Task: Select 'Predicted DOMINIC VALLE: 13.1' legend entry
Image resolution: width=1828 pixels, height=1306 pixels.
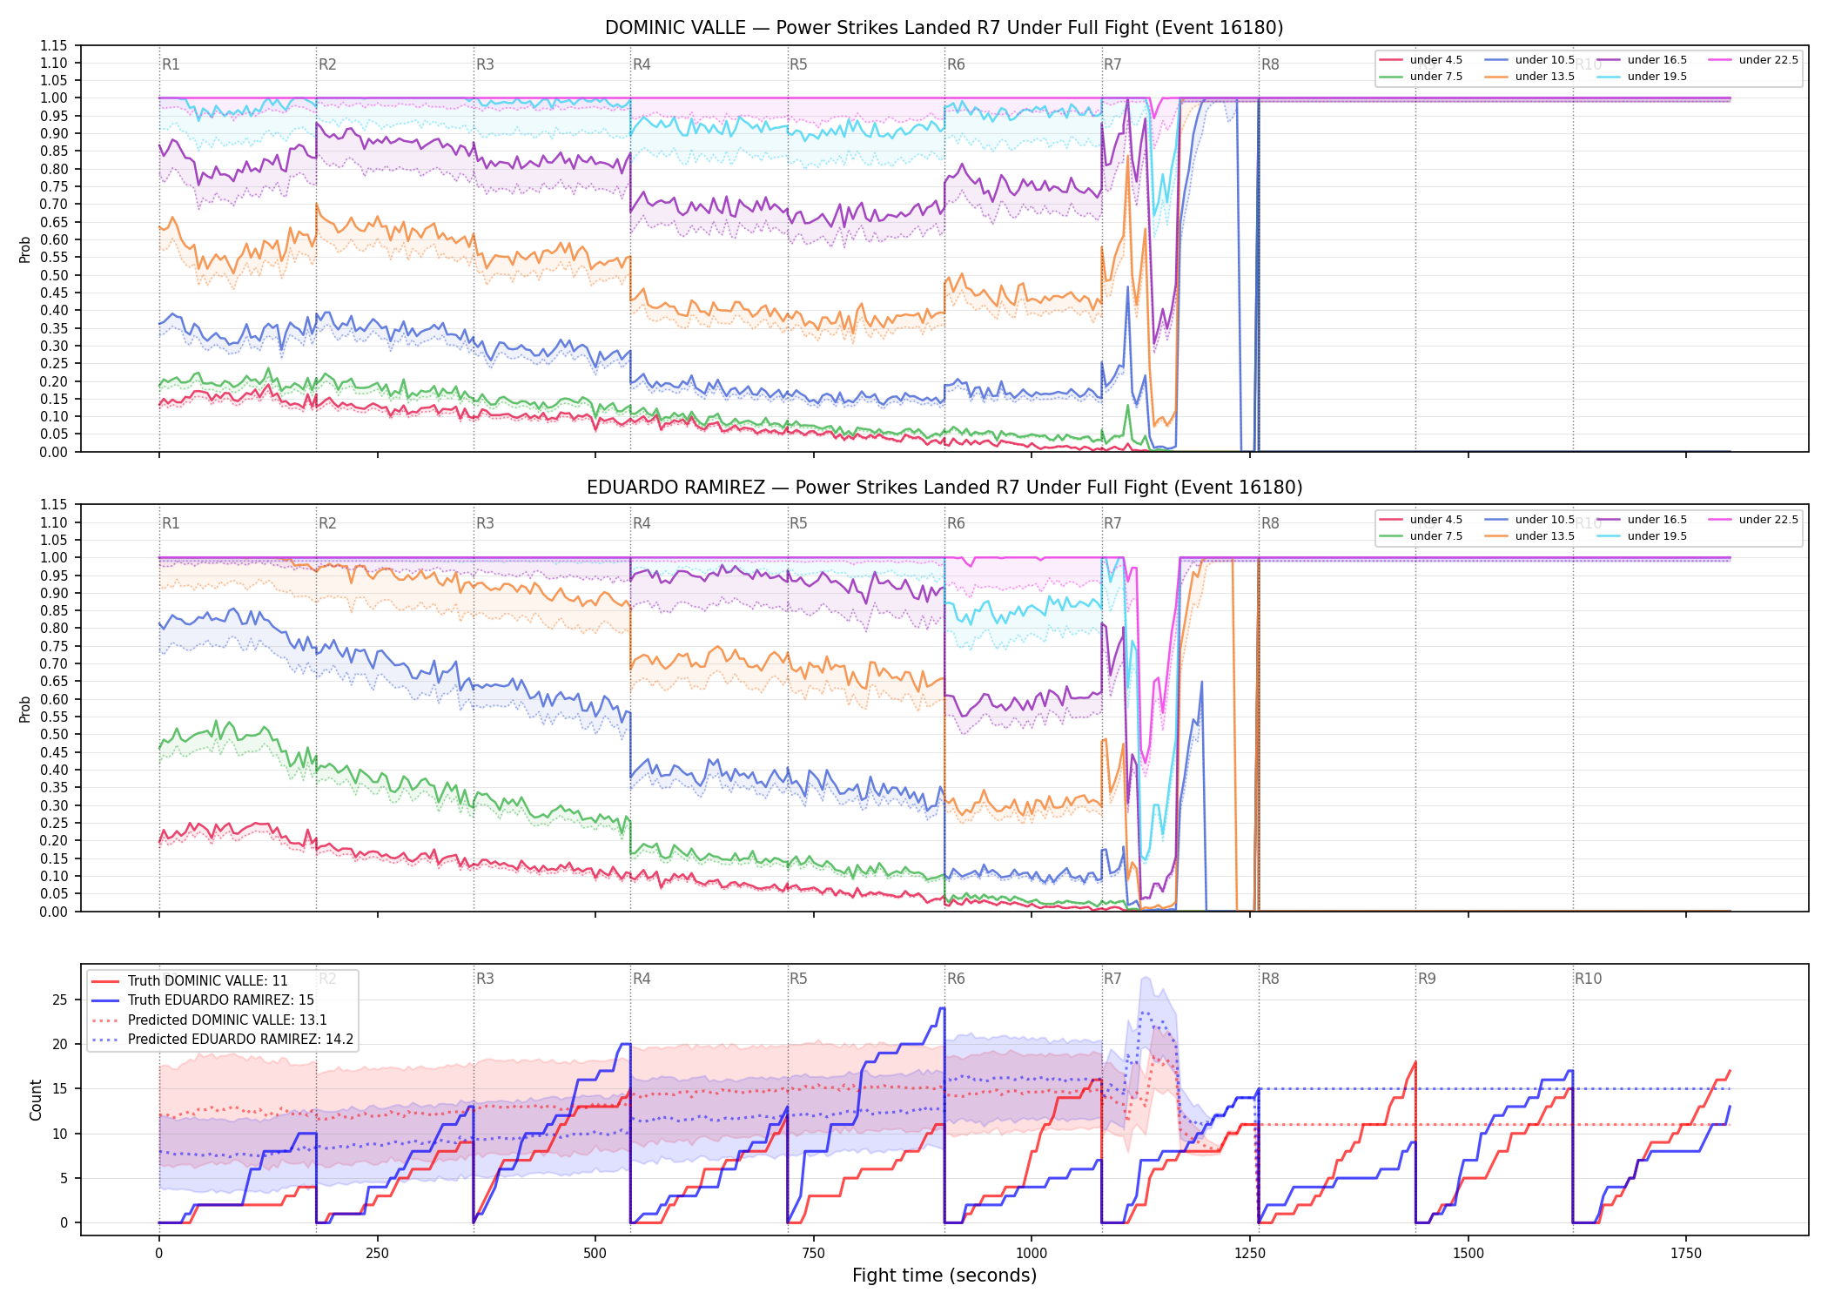Action: pyautogui.click(x=209, y=1020)
